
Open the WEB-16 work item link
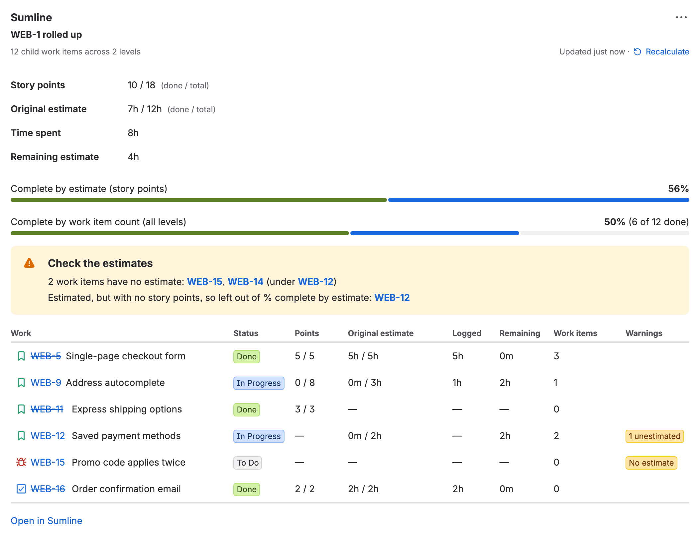coord(48,489)
